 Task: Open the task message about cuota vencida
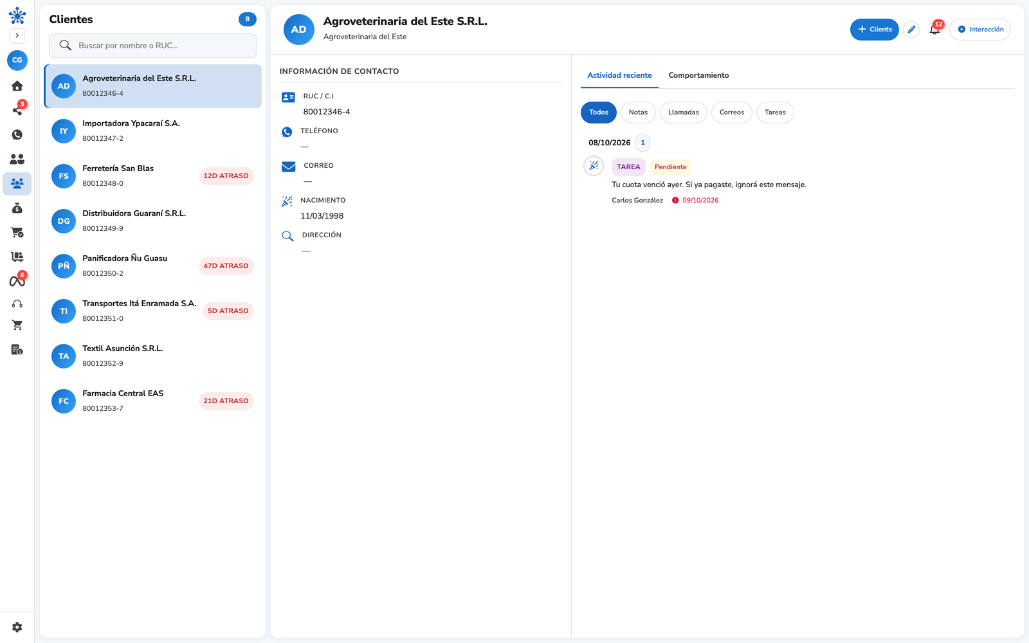[709, 185]
